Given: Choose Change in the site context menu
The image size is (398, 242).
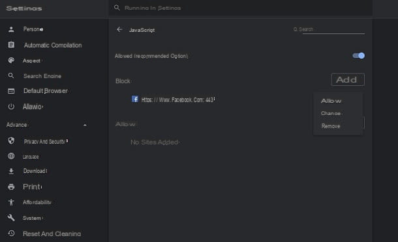Looking at the screenshot, I should (331, 113).
